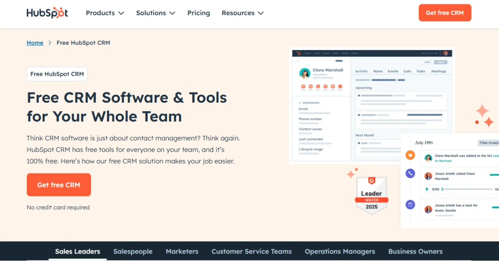Select the Activity tab in the CRM preview
Viewport: 499px width, 280px height.
(361, 71)
